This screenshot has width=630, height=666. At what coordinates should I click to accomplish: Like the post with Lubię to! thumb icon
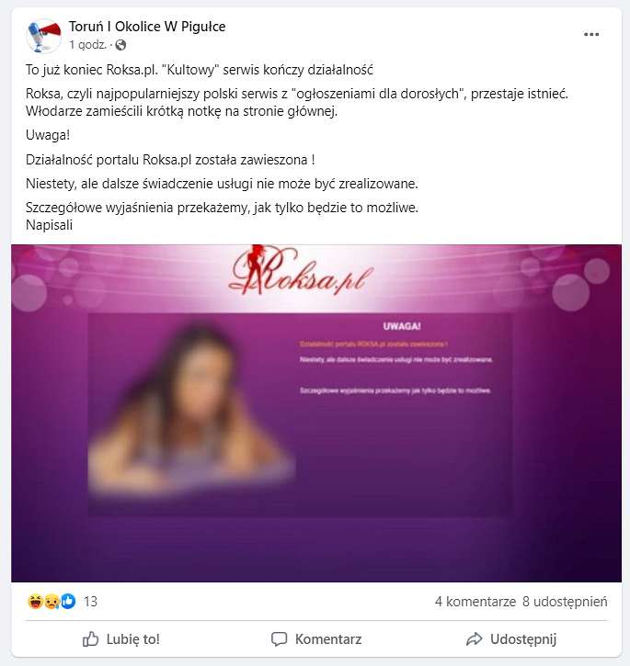point(90,638)
